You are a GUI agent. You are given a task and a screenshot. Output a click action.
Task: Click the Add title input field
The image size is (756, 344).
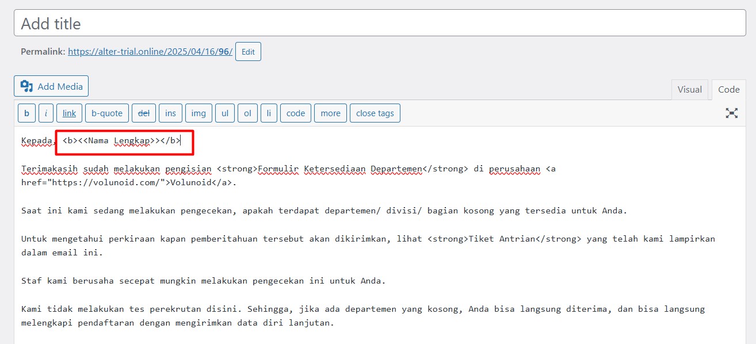pyautogui.click(x=380, y=23)
